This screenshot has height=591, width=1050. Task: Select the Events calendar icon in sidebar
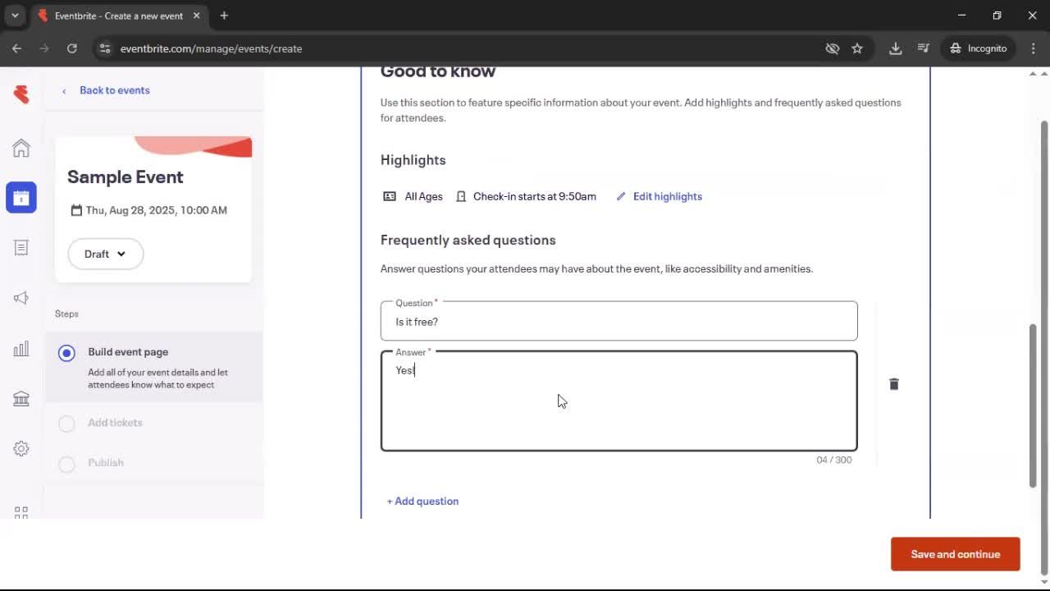[x=21, y=198]
